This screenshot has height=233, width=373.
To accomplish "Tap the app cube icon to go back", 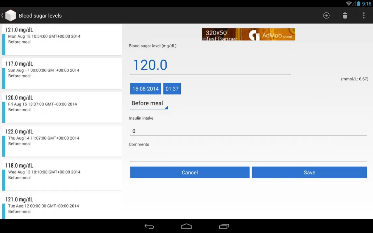I will click(x=10, y=16).
